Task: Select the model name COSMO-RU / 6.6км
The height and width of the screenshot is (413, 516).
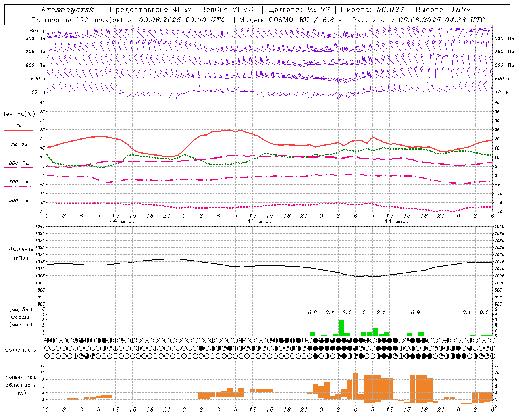Action: [305, 20]
